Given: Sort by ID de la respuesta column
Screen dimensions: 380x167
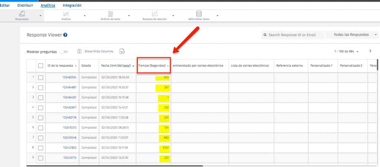Looking at the screenshot, I should click(76, 66).
